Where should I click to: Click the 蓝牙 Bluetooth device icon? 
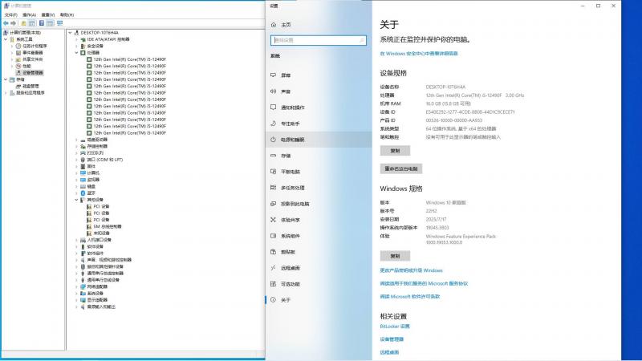point(83,193)
